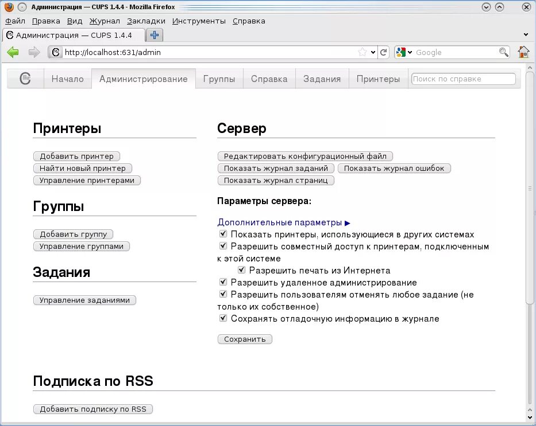Uncheck saving debug information to the log
The width and height of the screenshot is (536, 426).
click(223, 318)
